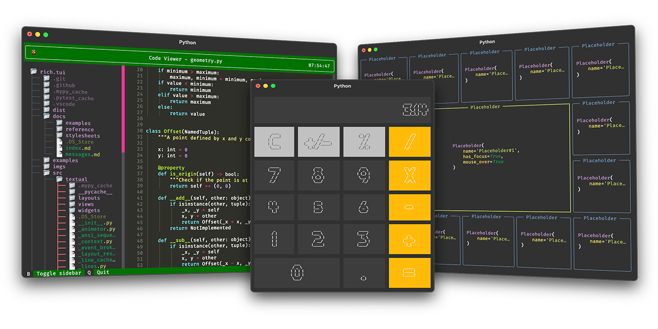Click 'def is_origin(self) -> bool:' line
This screenshot has width=658, height=329.
[198, 174]
